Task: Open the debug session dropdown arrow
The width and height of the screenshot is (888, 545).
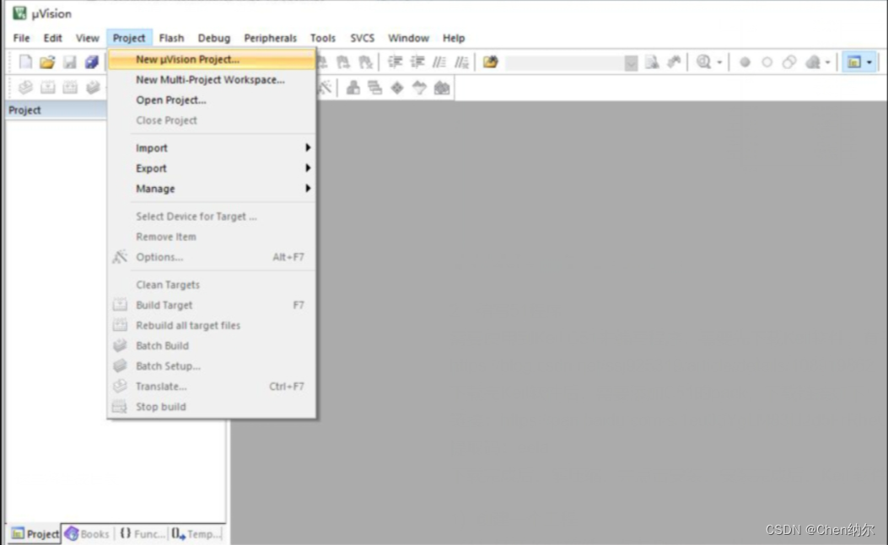Action: point(719,62)
